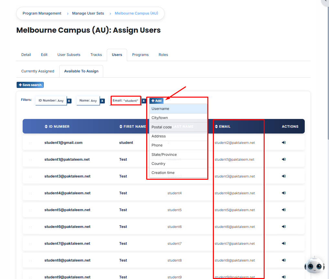Assign student6@paktaleem.net with the arrow icon
329x279 pixels.
tap(284, 227)
